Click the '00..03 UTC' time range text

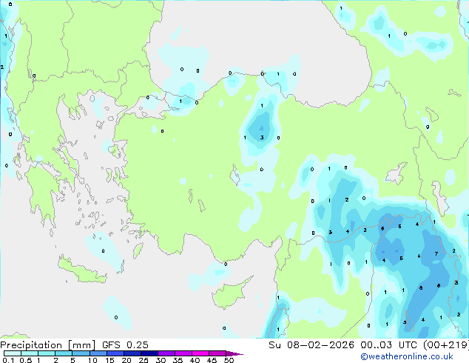(388, 345)
